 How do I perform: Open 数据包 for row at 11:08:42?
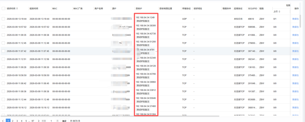(x=295, y=83)
